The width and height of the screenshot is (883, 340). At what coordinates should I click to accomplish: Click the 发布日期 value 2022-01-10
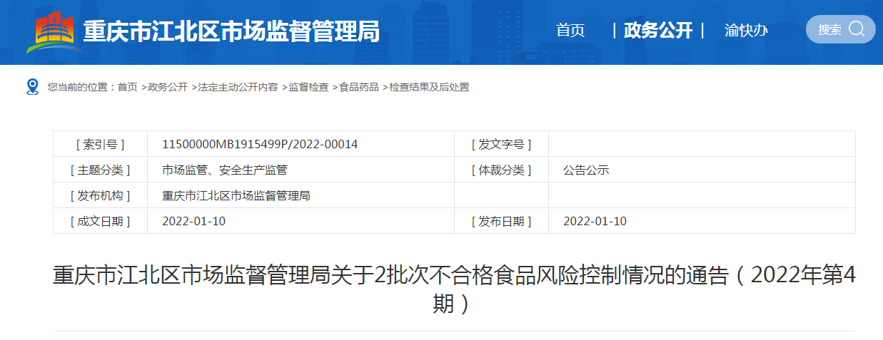pos(595,221)
